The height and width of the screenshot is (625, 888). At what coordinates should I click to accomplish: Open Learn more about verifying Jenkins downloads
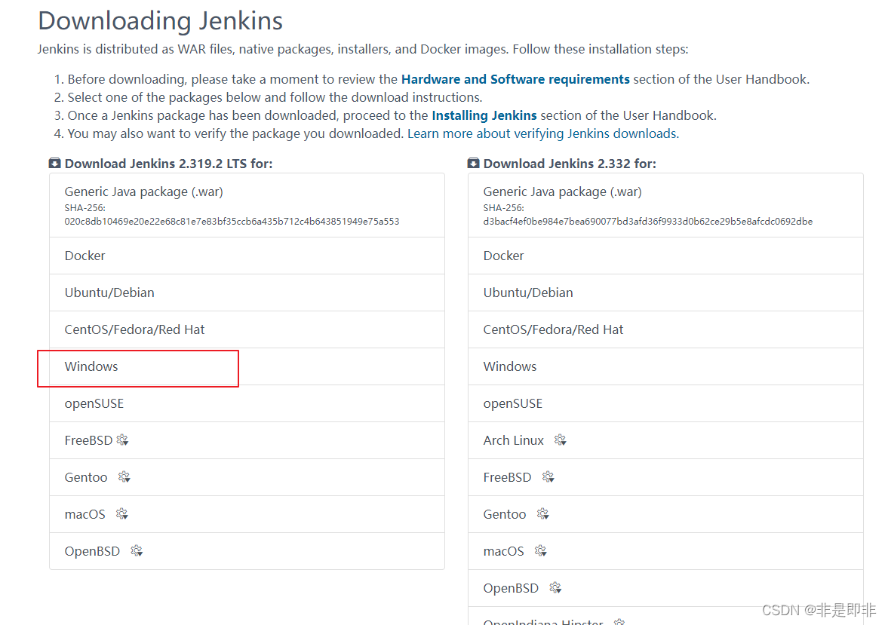coord(542,133)
